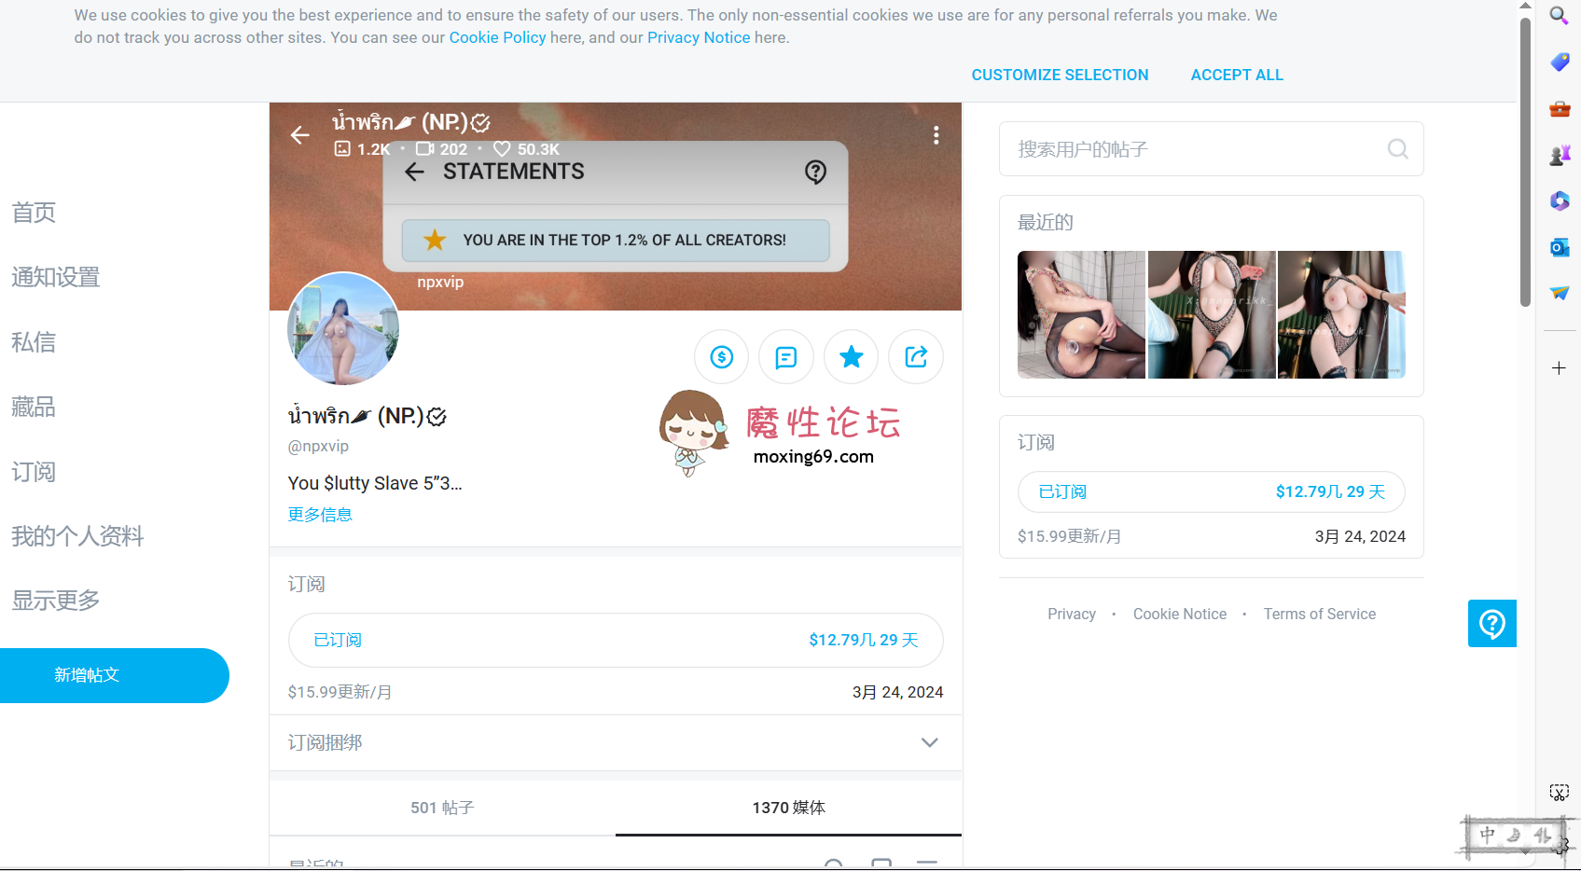Switch to the 1370 媒体 tab
Viewport: 1581px width, 871px height.
[x=788, y=808]
